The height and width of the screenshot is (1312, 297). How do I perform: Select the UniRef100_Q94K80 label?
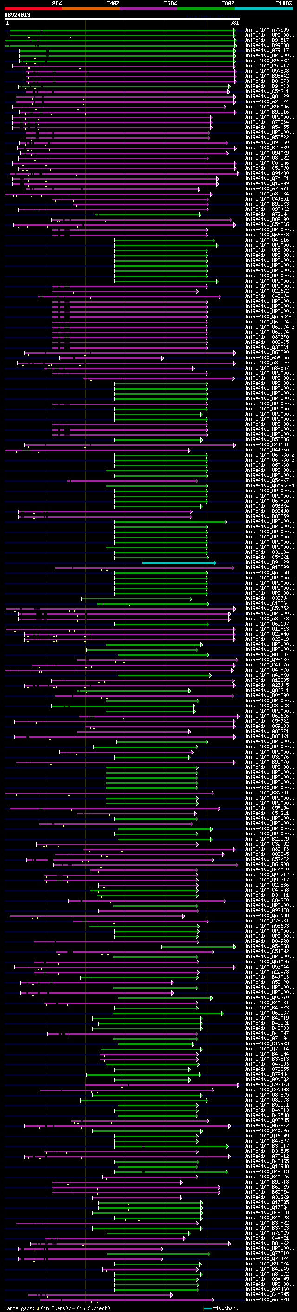[x=266, y=173]
